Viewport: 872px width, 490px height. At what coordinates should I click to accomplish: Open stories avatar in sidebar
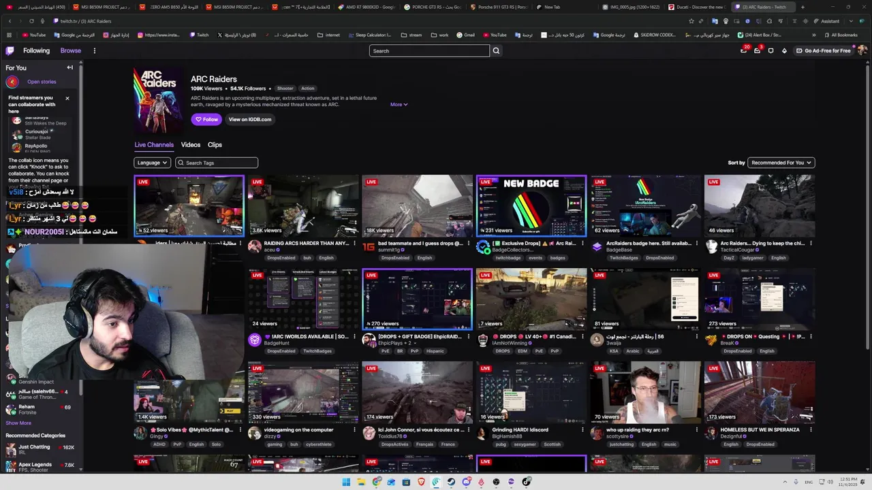pos(12,82)
